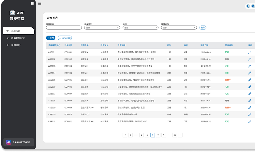Click the 設備名稱 text input field

click(64, 28)
